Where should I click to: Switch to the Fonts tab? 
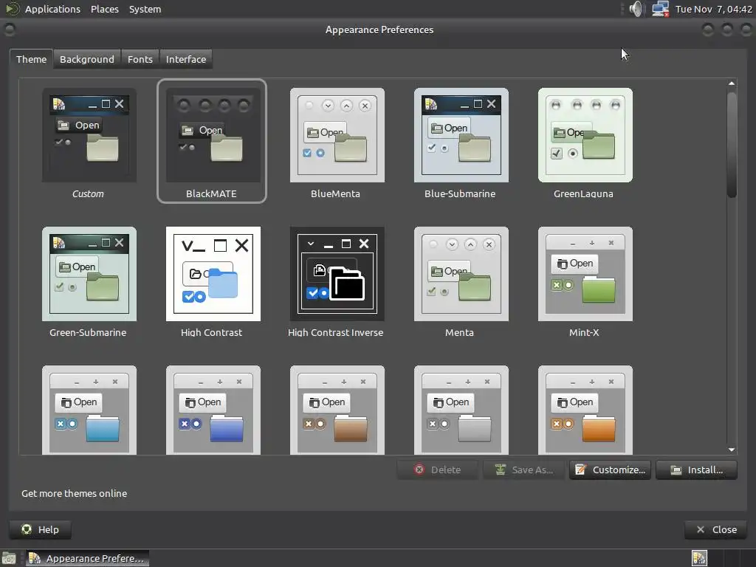[x=140, y=59]
